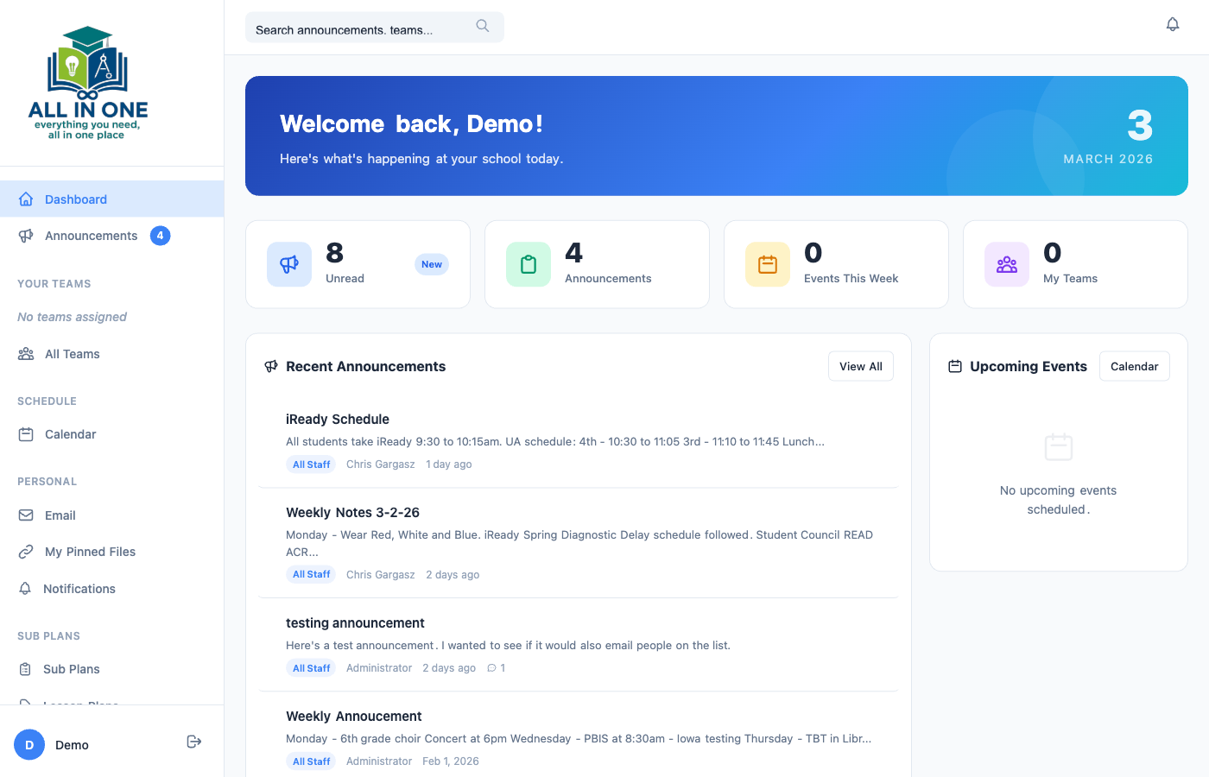
Task: Select the All Teams people icon
Action: coord(27,353)
